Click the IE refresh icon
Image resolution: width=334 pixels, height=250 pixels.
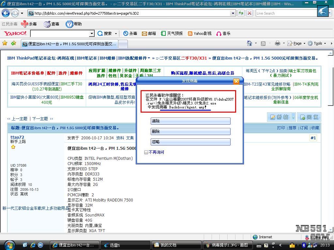(x=241, y=13)
